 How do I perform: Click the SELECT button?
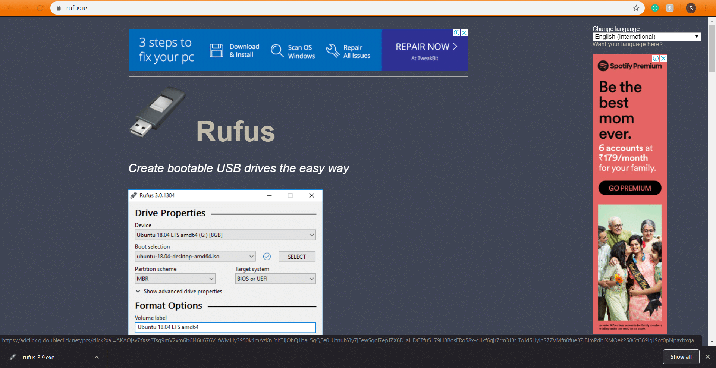[x=297, y=257]
